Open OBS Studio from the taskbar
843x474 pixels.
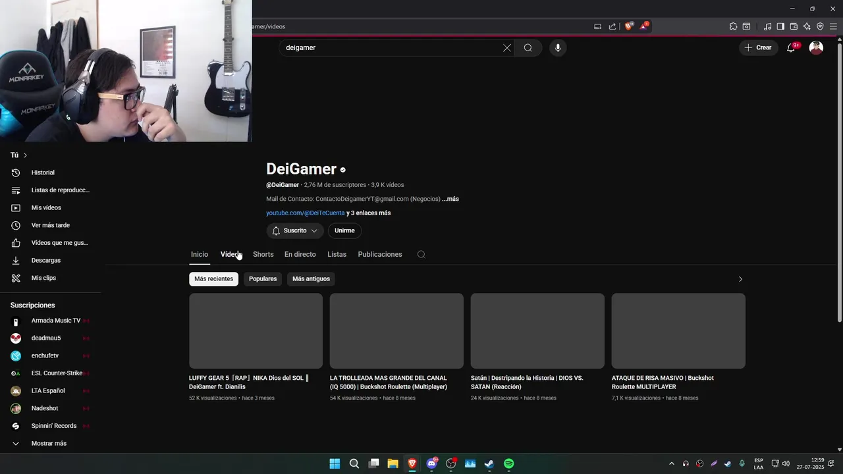451,463
